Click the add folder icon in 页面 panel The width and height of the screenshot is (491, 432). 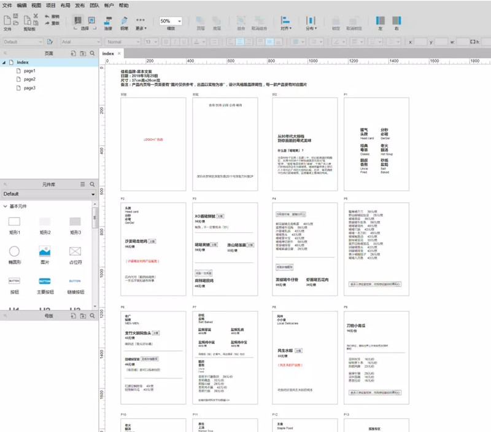pos(83,54)
